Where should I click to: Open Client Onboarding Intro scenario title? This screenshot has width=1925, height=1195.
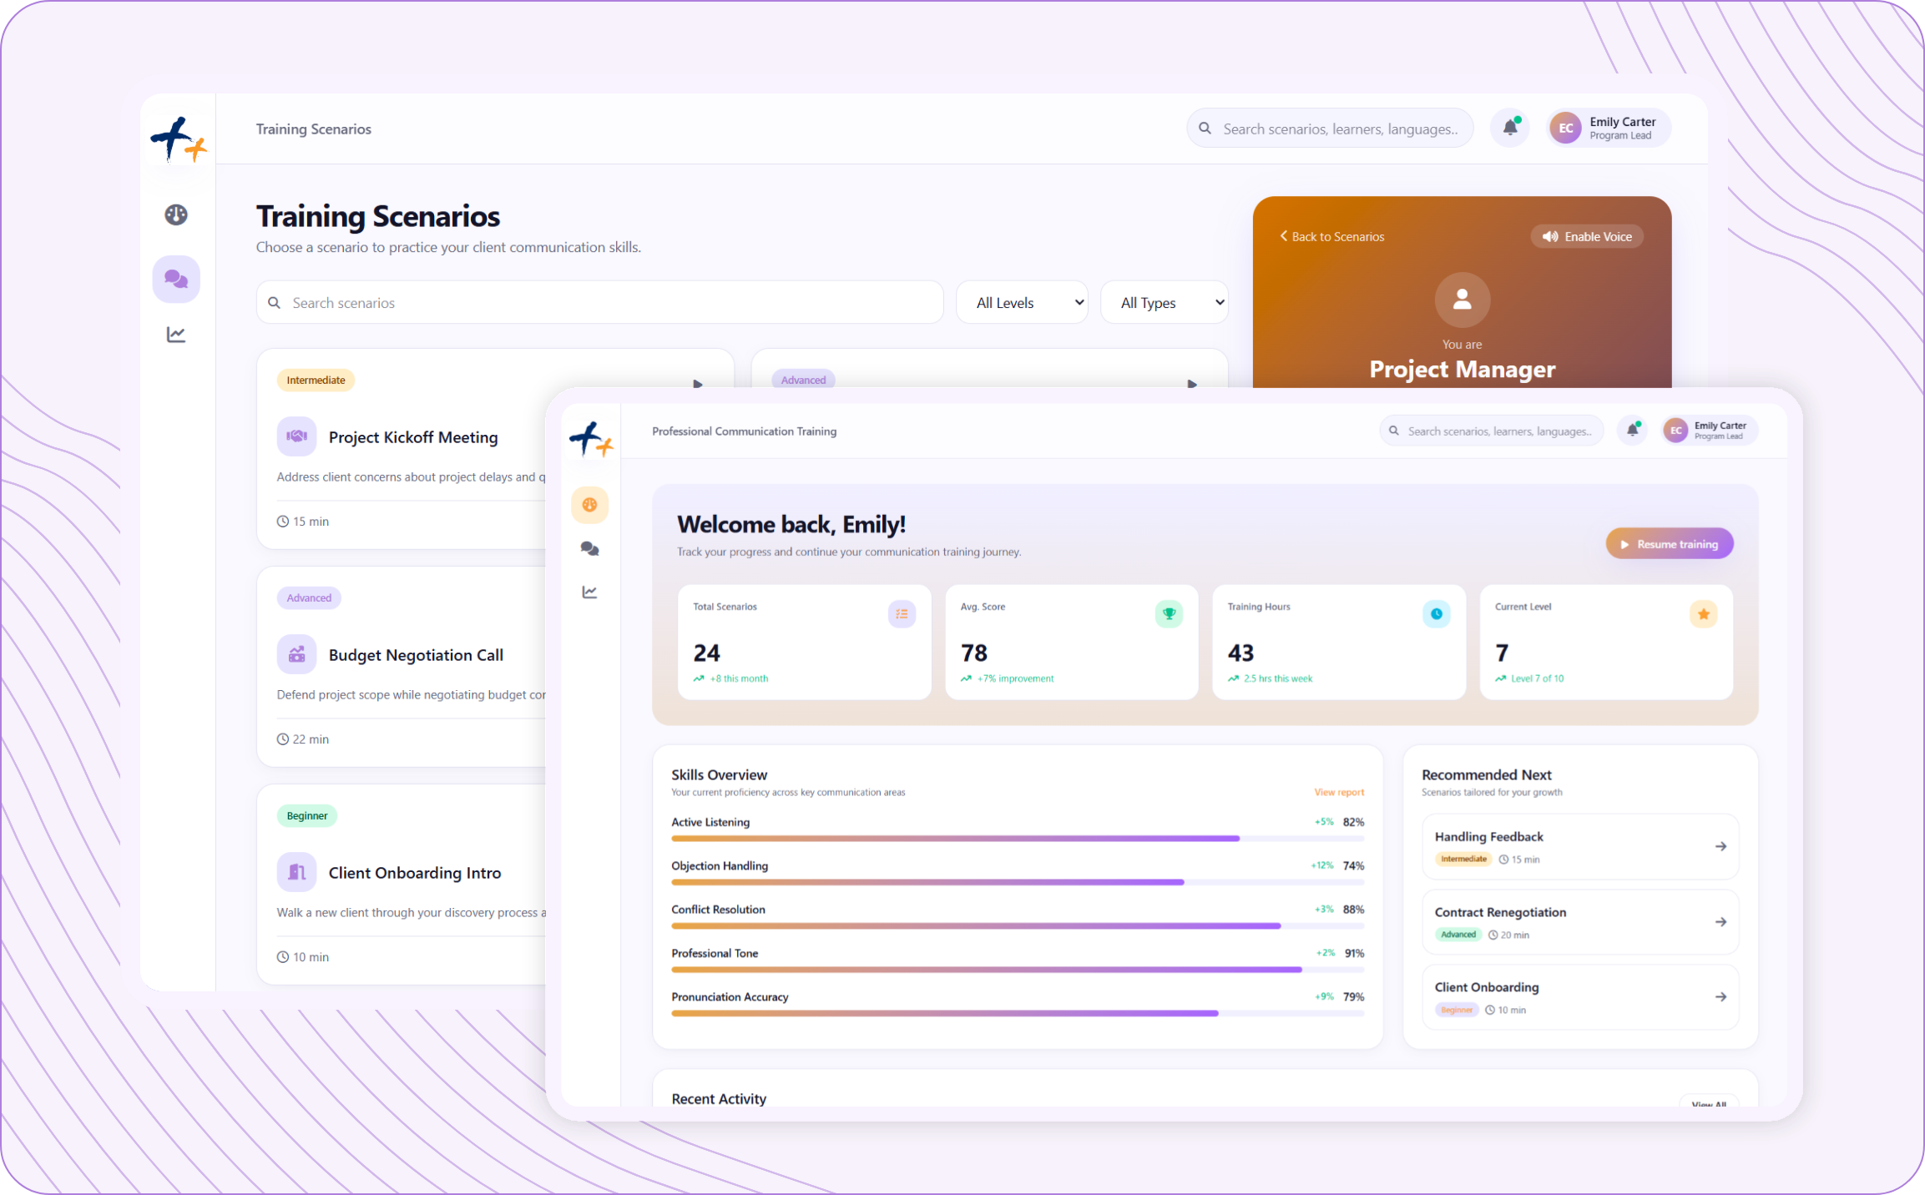click(415, 873)
